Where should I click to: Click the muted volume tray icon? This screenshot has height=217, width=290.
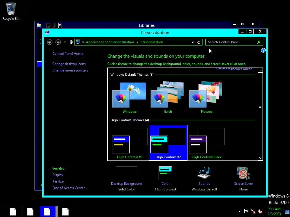tap(260, 211)
